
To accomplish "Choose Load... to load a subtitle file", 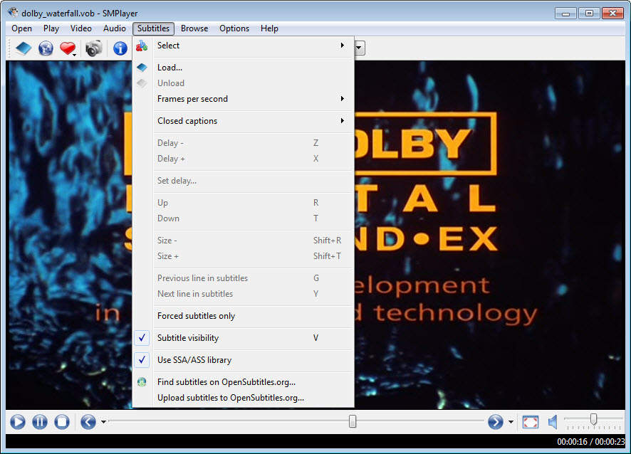I will point(244,68).
